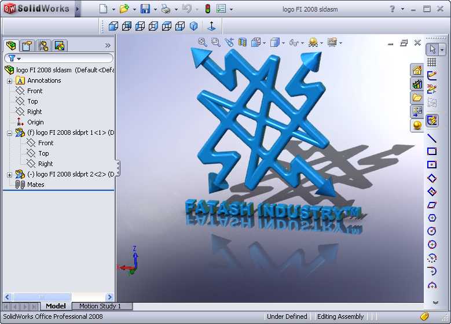Open the New document dropdown arrow
The height and width of the screenshot is (324, 451).
pyautogui.click(x=113, y=9)
